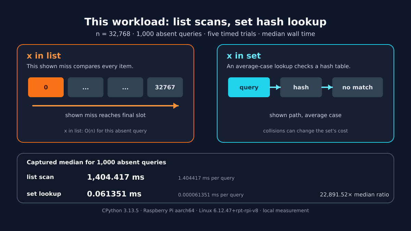Click "1.404417 ms per query" text
This screenshot has width=411, height=231.
tap(206, 178)
